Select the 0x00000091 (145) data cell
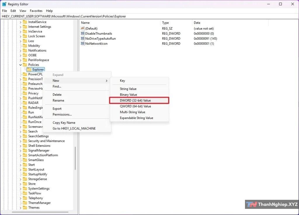299x215 pixels. [x=205, y=39]
